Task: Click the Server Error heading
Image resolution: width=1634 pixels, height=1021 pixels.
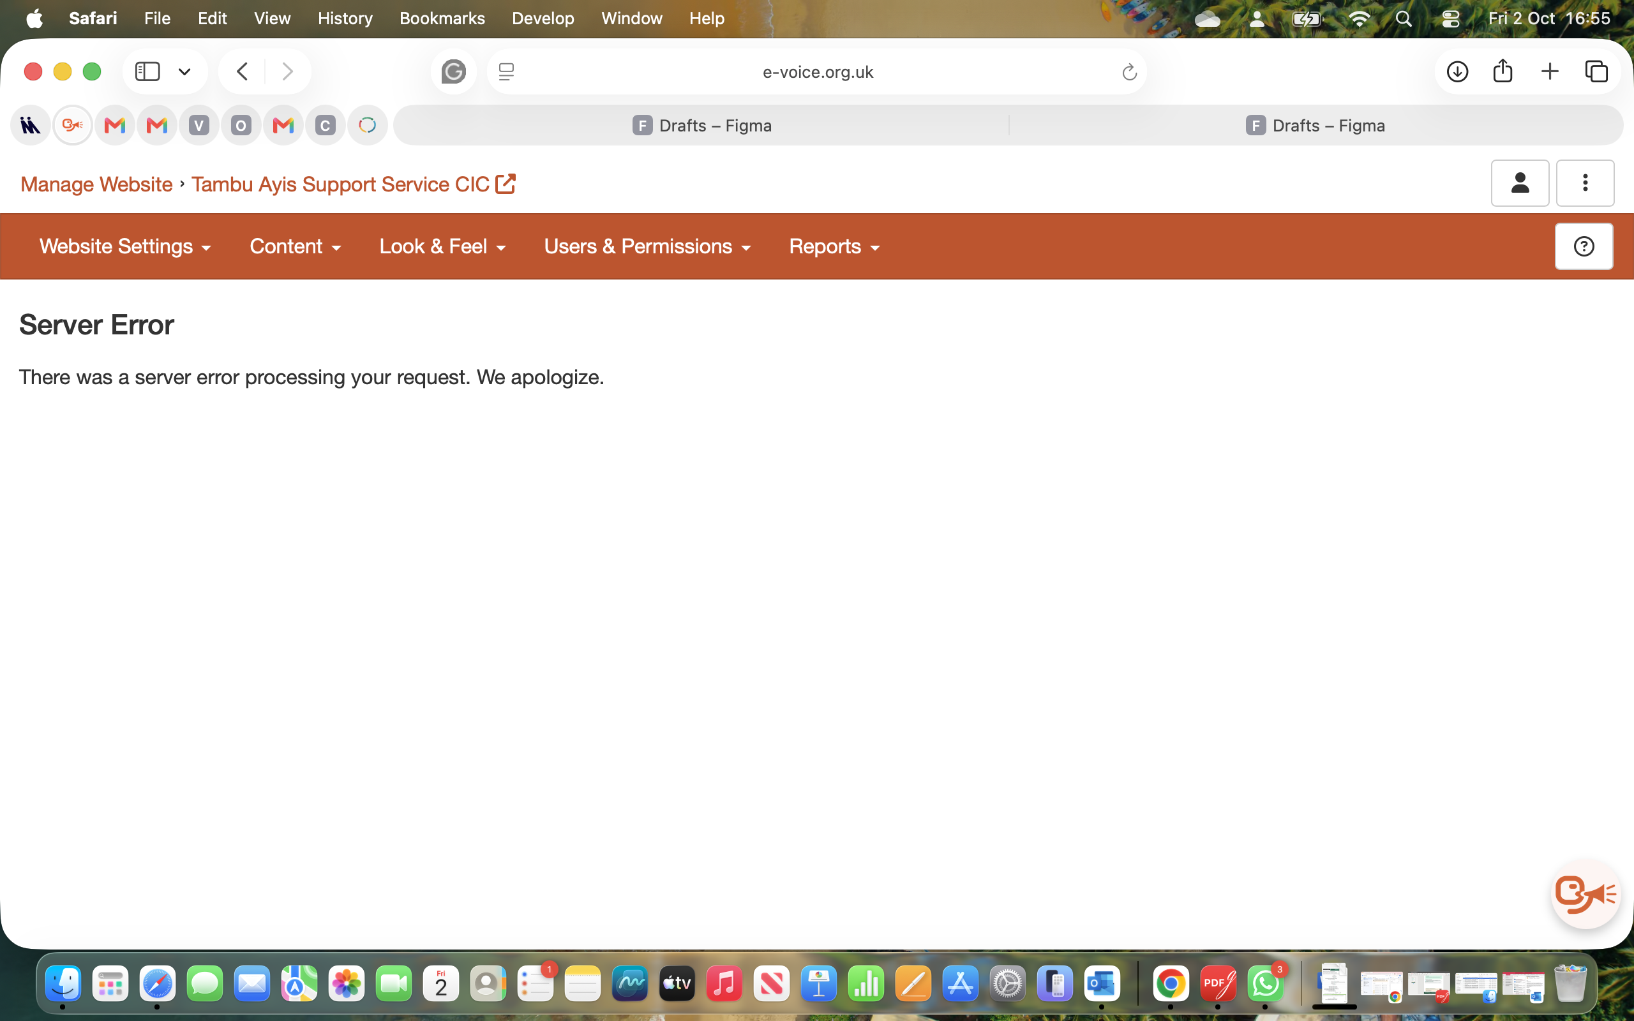Action: click(x=96, y=325)
